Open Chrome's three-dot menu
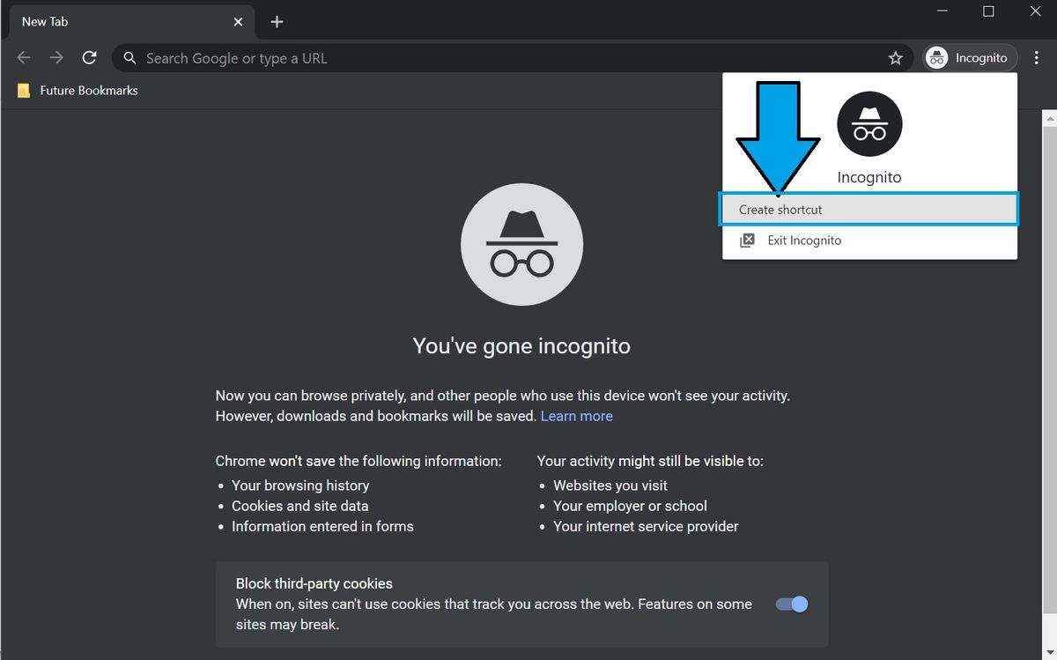The width and height of the screenshot is (1057, 660). point(1036,56)
